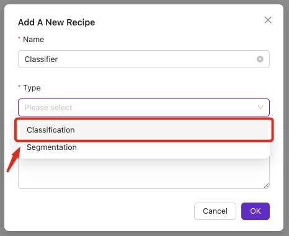This screenshot has height=236, width=289.
Task: Click the Type field label
Action: 32,88
